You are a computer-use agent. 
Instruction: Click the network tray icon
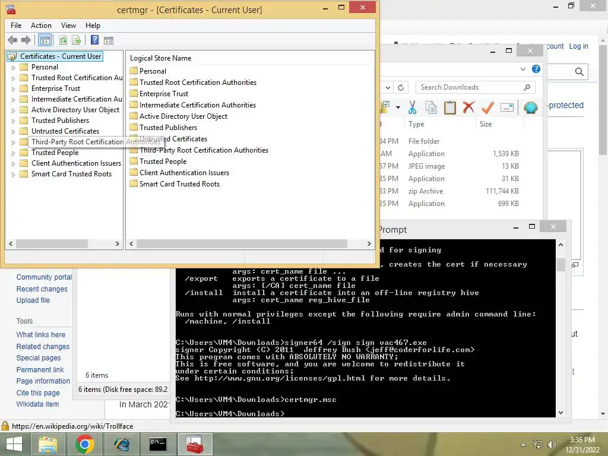coord(538,445)
